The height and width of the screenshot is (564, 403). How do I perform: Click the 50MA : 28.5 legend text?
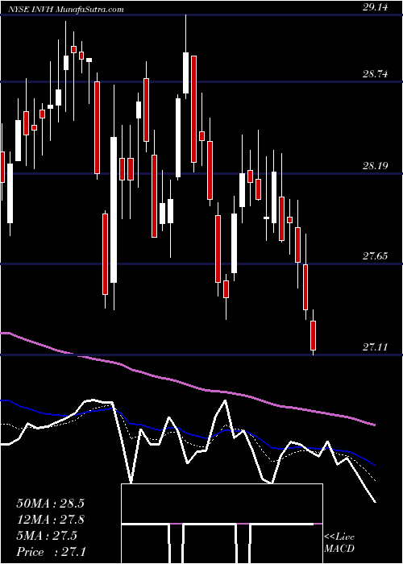(50, 504)
